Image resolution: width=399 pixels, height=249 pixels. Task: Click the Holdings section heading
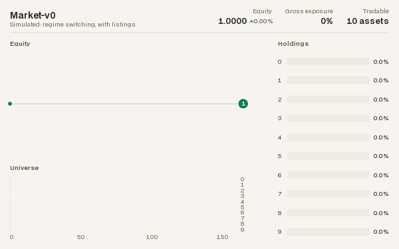(x=293, y=44)
